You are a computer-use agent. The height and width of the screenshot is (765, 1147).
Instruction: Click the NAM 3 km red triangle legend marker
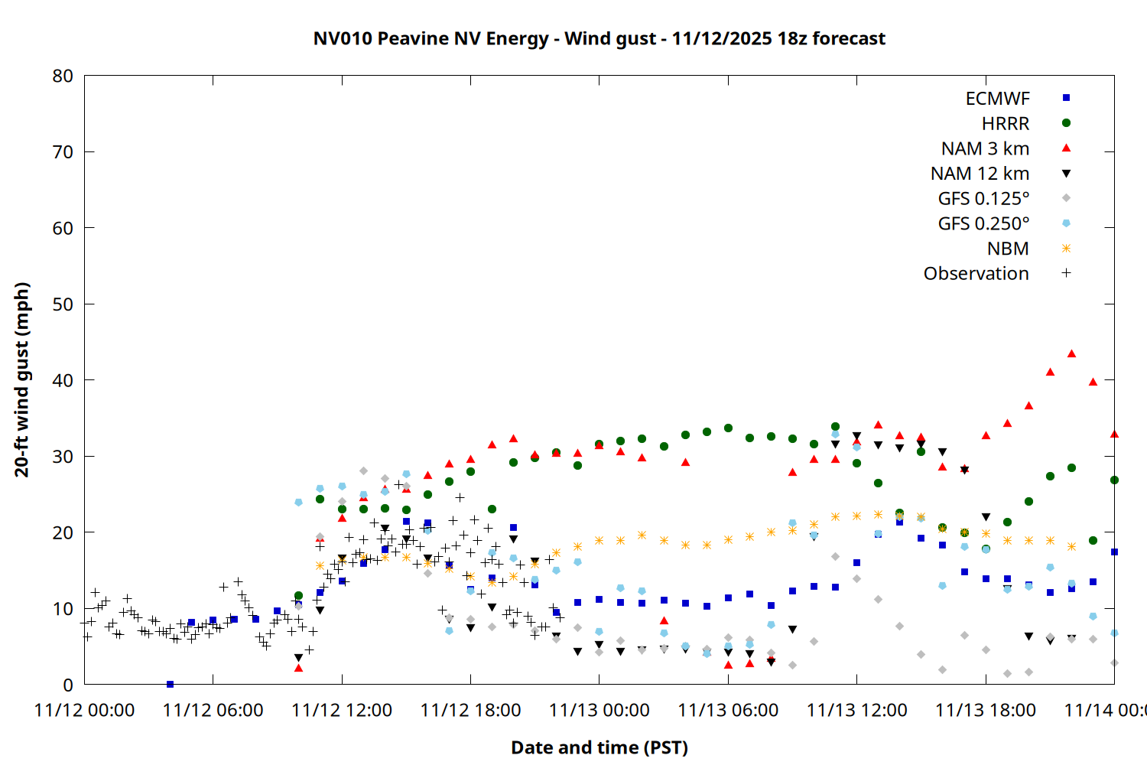click(1066, 148)
